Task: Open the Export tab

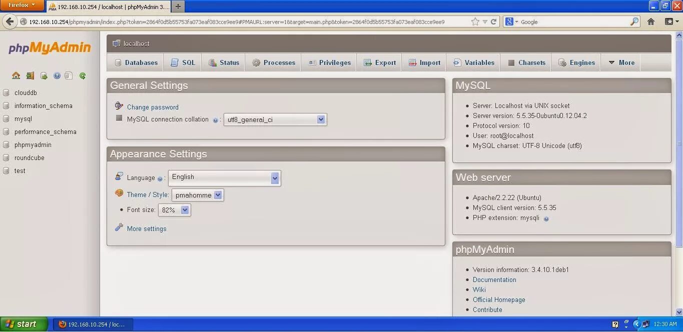Action: (x=379, y=62)
